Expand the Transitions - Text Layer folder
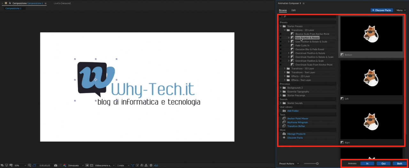409x168 pixels. coord(285,72)
